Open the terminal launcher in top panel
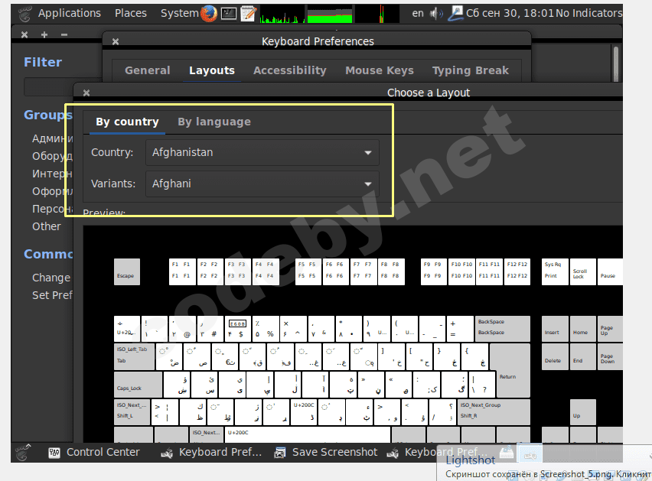Viewport: 652px width, 481px height. 229,14
